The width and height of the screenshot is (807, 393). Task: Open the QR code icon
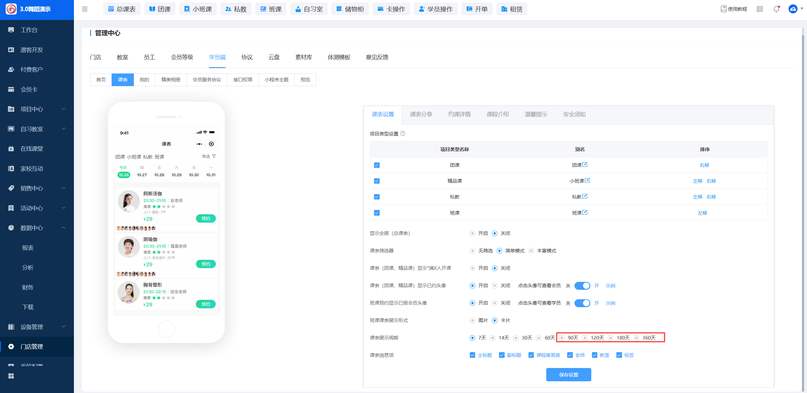[760, 9]
